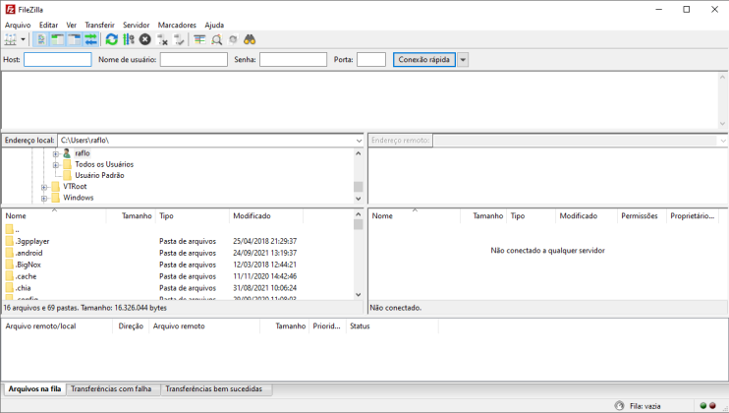
Task: Switch to Arquivos na fila tab
Action: (34, 389)
